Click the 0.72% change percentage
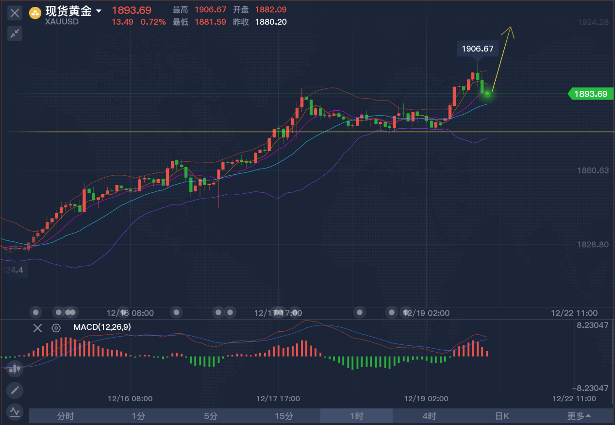Screen dimensions: 615x425 (153, 22)
